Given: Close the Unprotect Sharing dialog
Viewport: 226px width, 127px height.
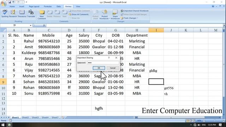Looking at the screenshot, I should [116, 58].
